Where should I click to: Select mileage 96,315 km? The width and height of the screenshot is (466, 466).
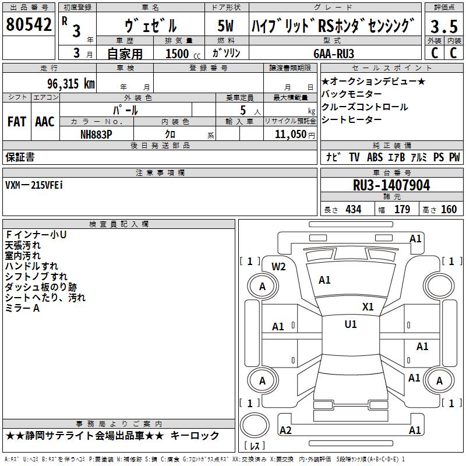click(x=71, y=84)
